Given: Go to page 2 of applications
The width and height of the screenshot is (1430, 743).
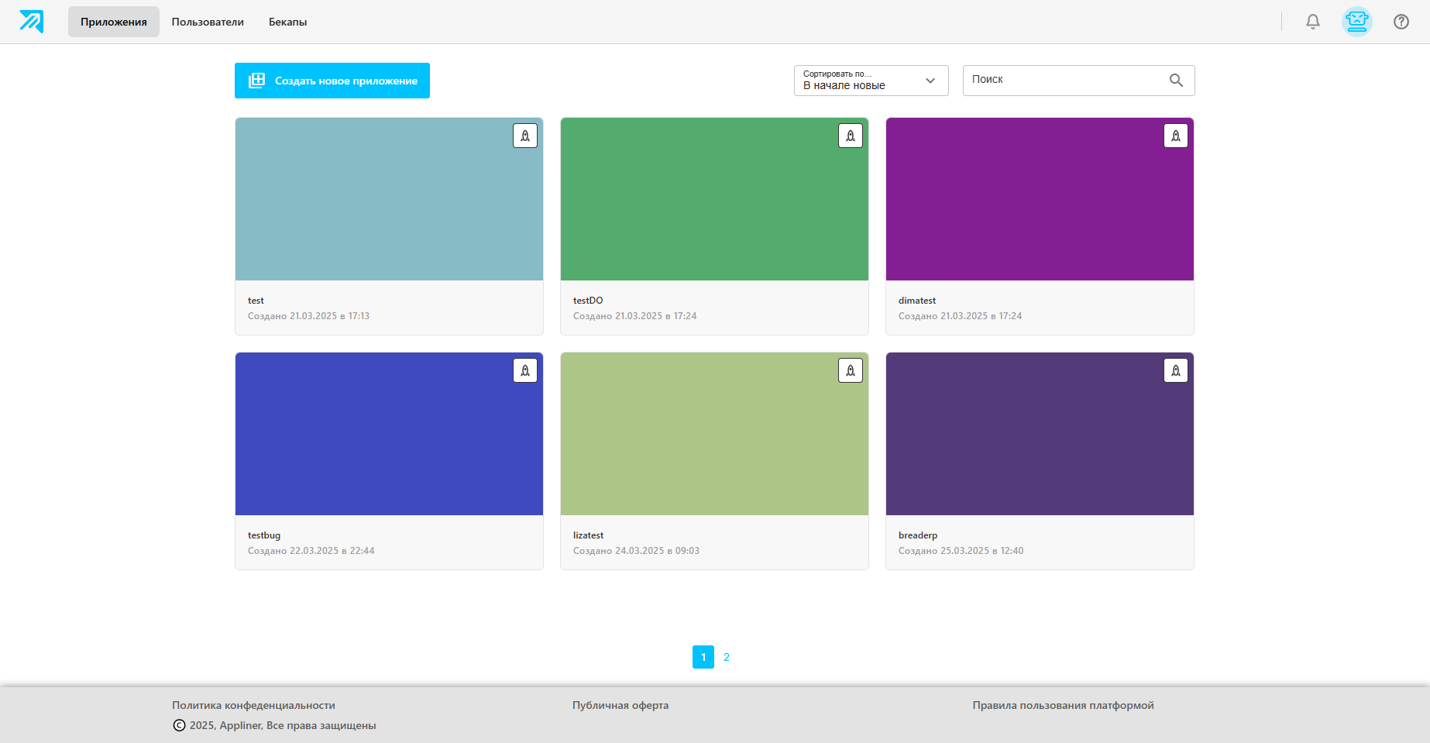Looking at the screenshot, I should [x=727, y=657].
